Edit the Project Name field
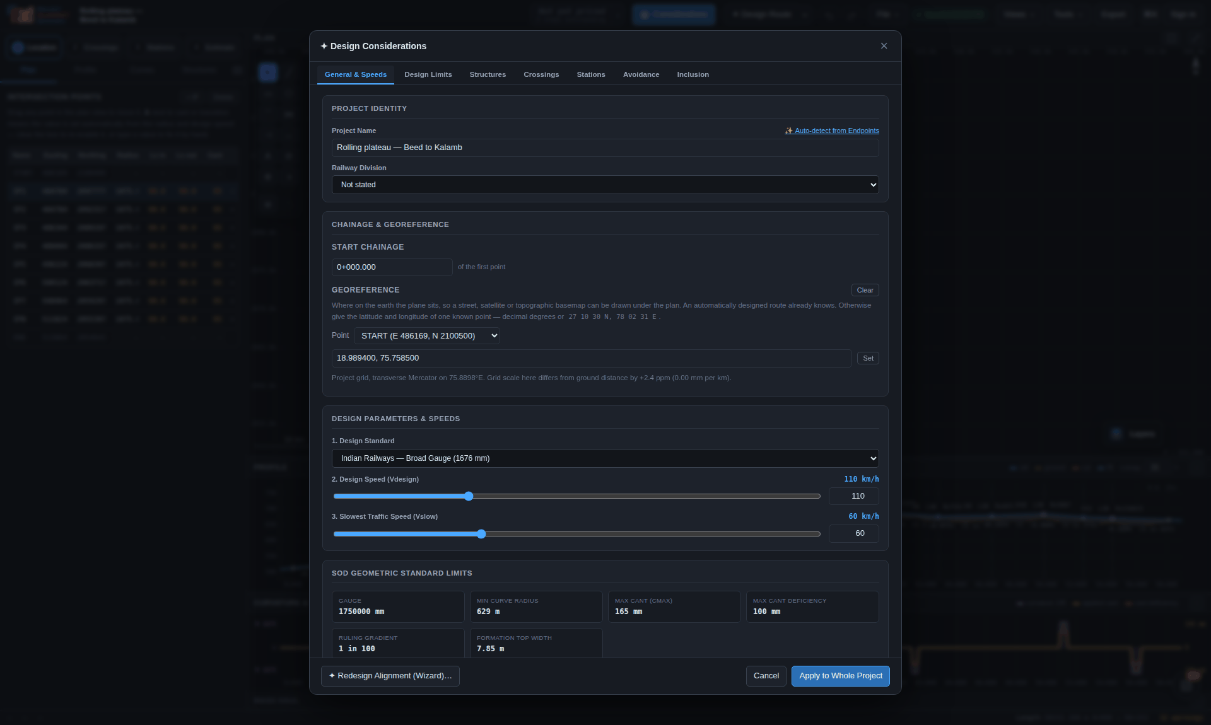The height and width of the screenshot is (725, 1211). pos(605,148)
